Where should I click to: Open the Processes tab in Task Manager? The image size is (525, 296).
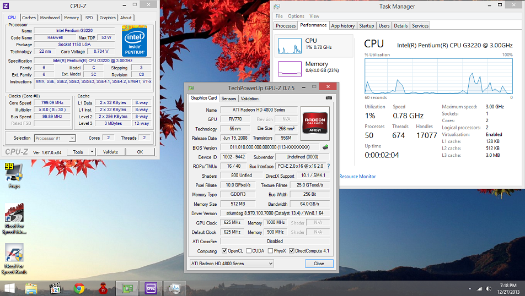point(286,26)
